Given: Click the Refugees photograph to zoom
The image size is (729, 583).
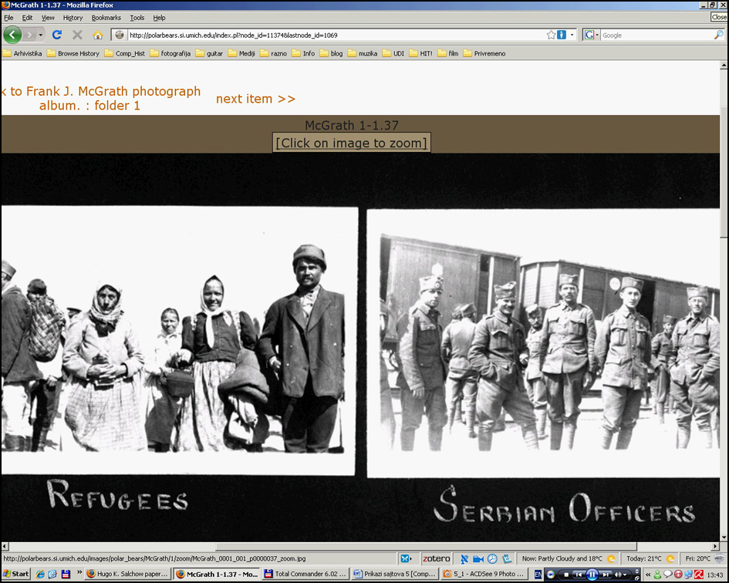Looking at the screenshot, I should (x=178, y=339).
